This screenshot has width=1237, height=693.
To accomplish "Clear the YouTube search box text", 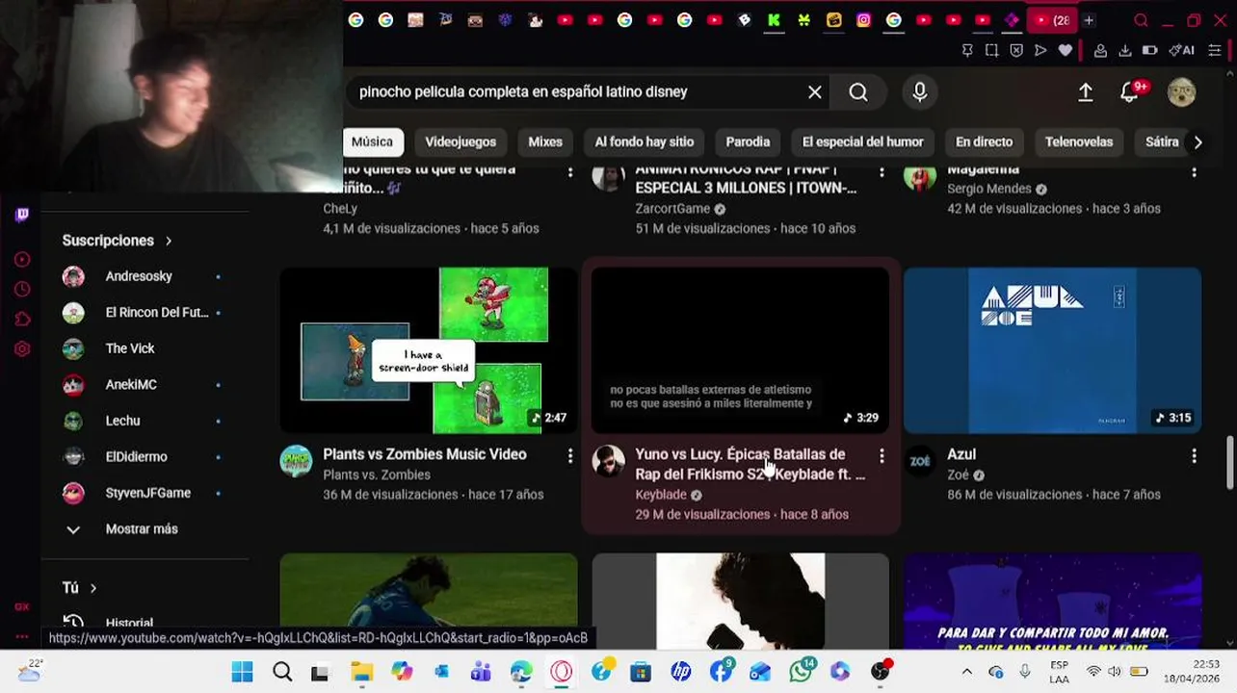I will tap(815, 91).
